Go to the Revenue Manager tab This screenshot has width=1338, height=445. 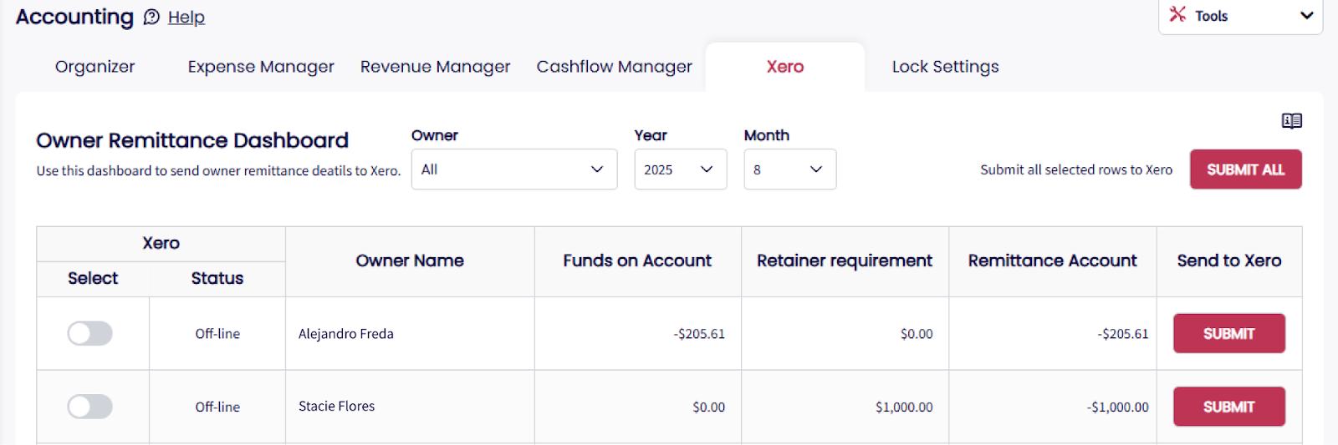(x=435, y=67)
